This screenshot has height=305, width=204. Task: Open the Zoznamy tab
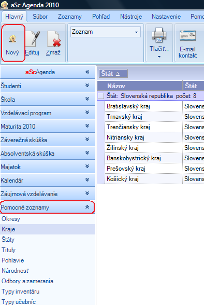click(x=70, y=17)
